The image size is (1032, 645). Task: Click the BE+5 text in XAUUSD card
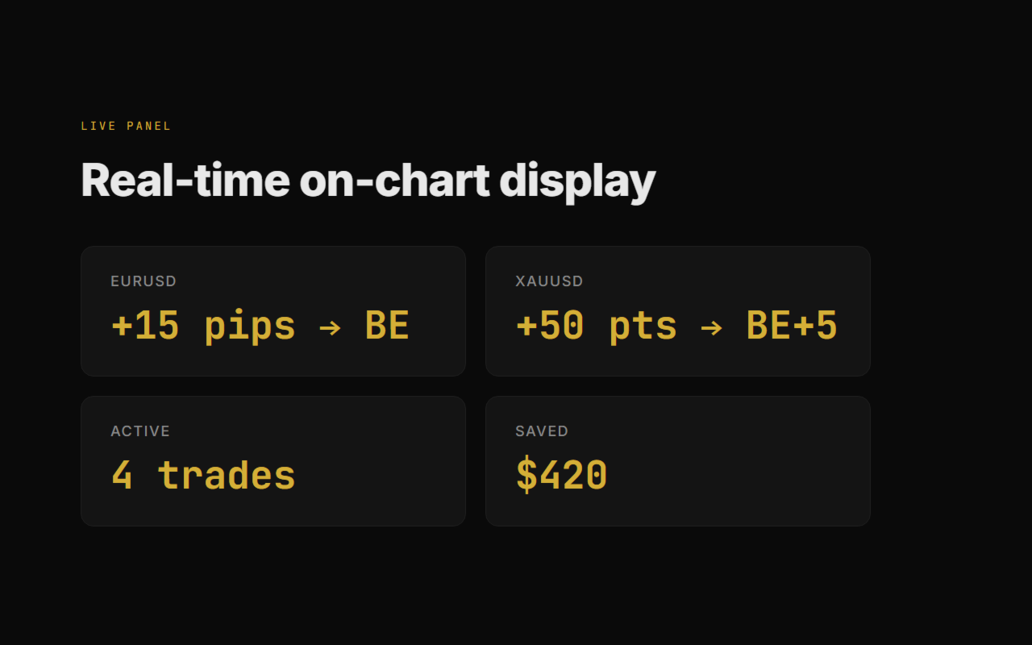coord(792,326)
